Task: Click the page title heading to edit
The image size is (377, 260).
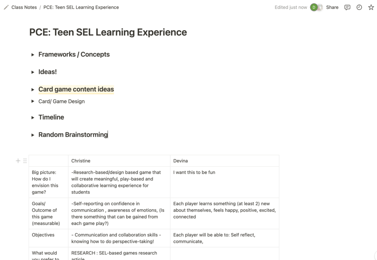Action: 108,32
